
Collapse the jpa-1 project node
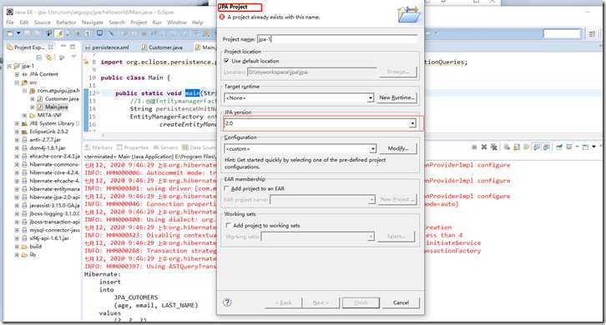tap(9, 66)
